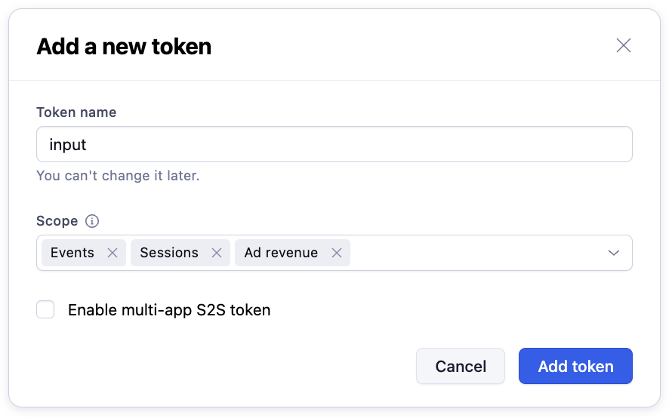Click the Token name label

[76, 112]
